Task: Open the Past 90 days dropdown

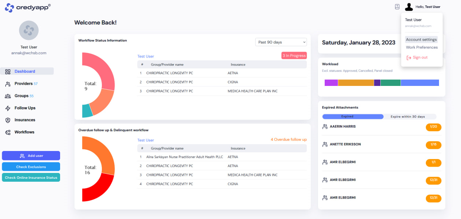Action: click(281, 42)
